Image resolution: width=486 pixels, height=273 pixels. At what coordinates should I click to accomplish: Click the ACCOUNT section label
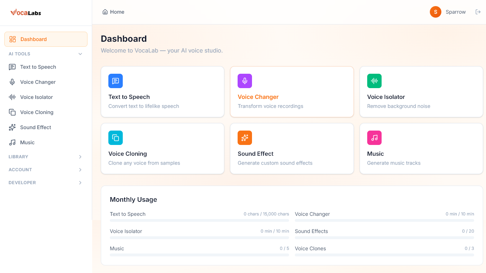[x=20, y=170]
